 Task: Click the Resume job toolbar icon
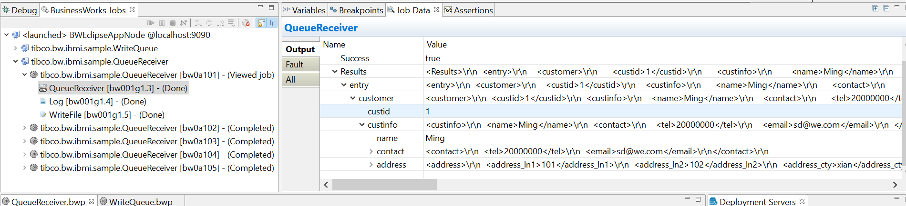pyautogui.click(x=151, y=23)
